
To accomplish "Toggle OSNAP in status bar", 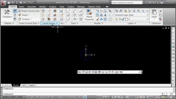I will (x=56, y=97).
